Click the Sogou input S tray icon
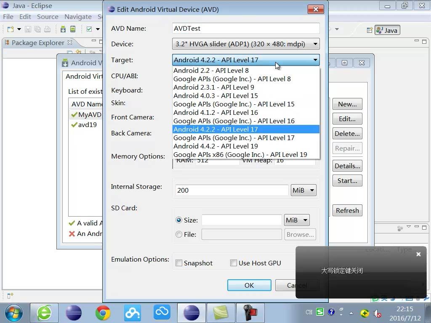 (x=320, y=312)
